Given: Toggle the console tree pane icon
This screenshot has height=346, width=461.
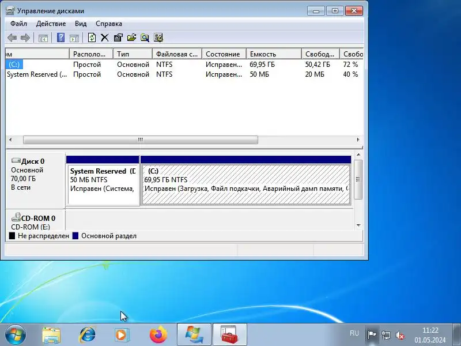Looking at the screenshot, I should [x=43, y=37].
